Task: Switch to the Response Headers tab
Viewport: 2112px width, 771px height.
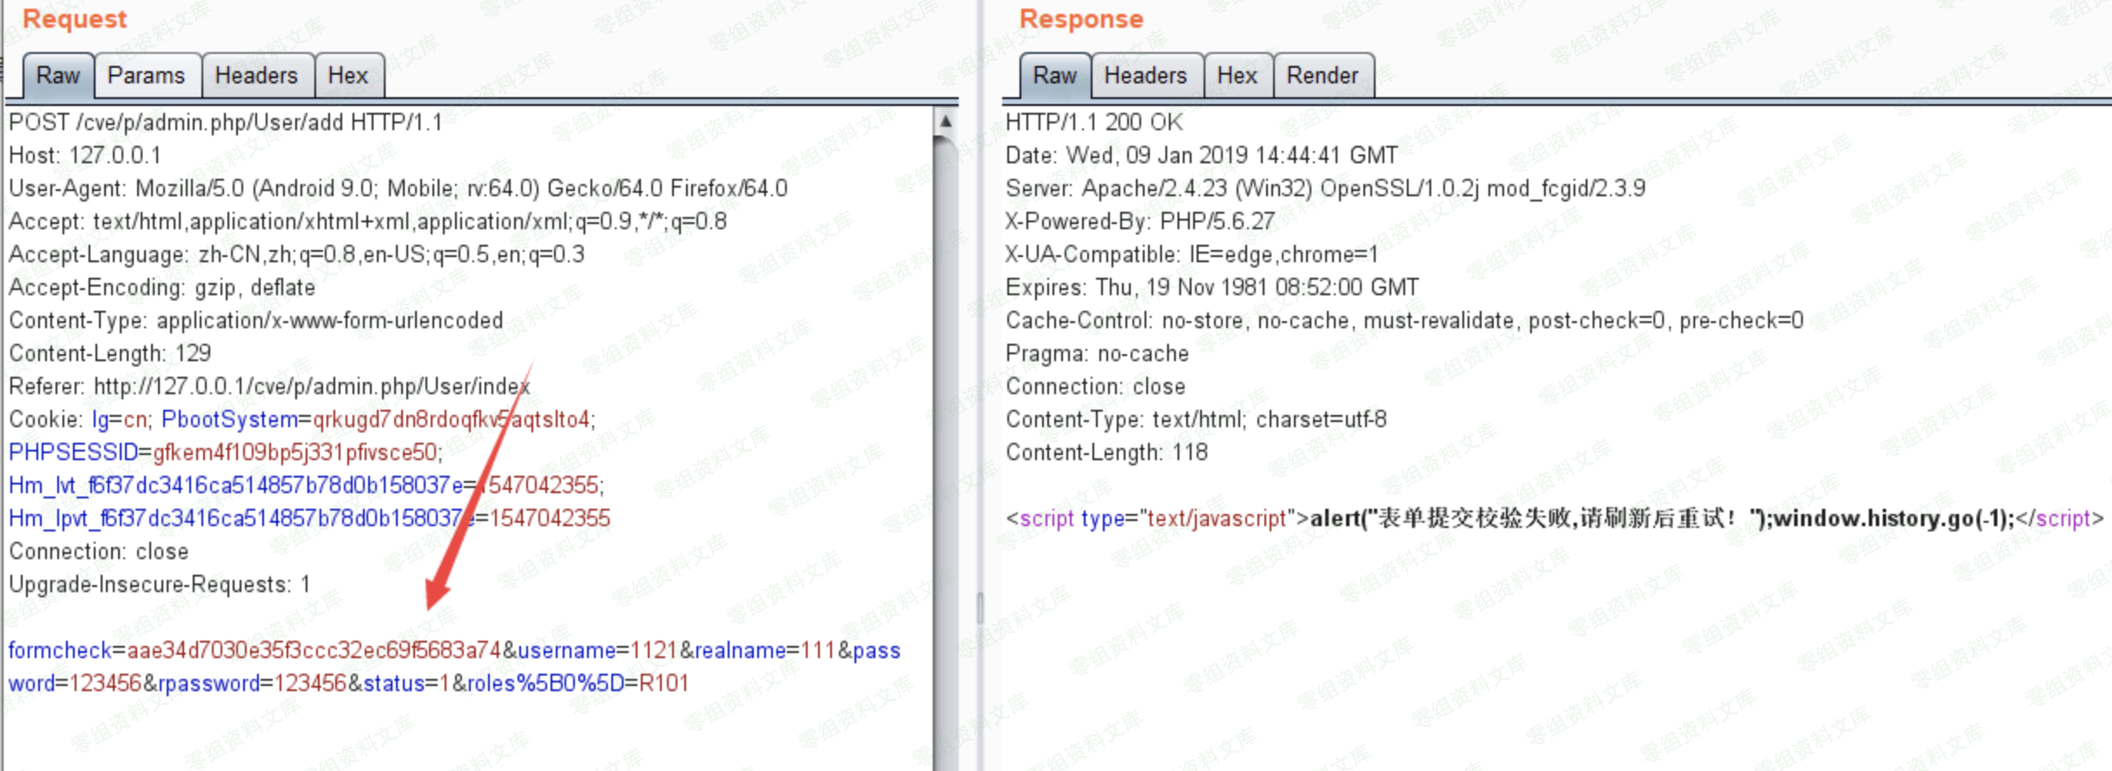Action: (x=1145, y=76)
